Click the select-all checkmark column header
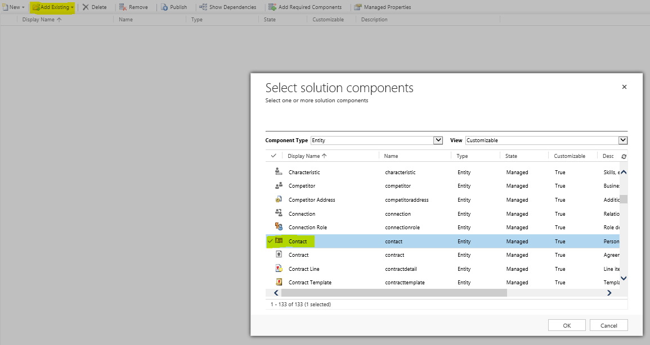Viewport: 650px width, 345px height. pos(274,156)
